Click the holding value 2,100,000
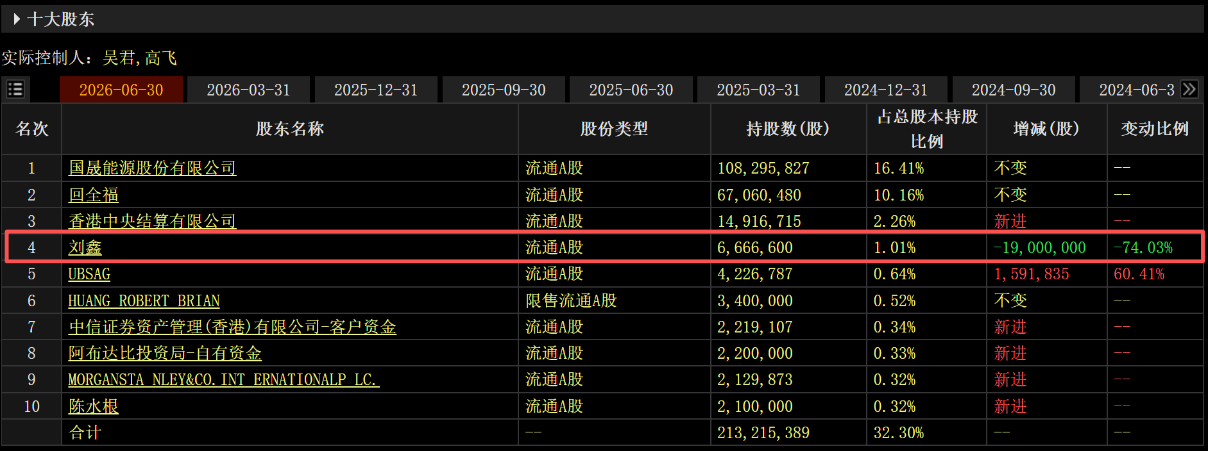 click(x=755, y=406)
